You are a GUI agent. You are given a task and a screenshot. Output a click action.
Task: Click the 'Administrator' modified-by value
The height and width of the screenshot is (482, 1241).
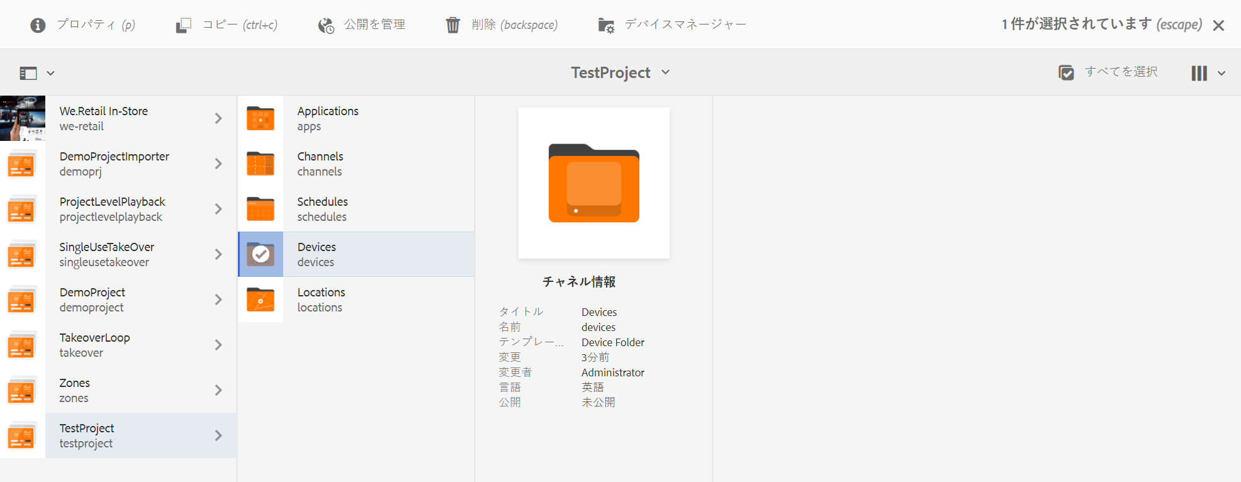(x=613, y=373)
